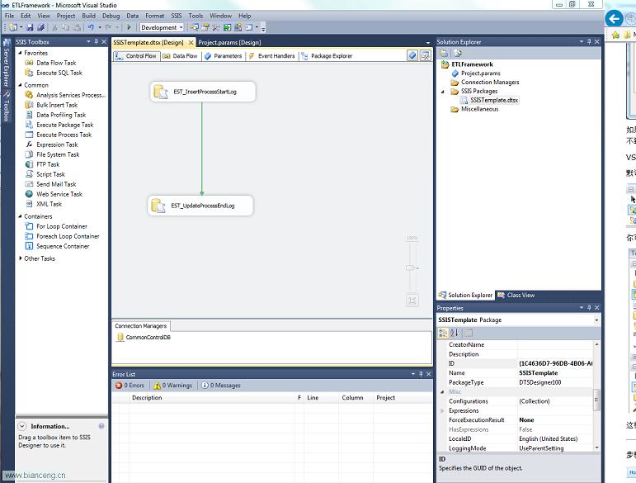Select Script Task in toolbox
The width and height of the screenshot is (636, 483).
pyautogui.click(x=50, y=174)
